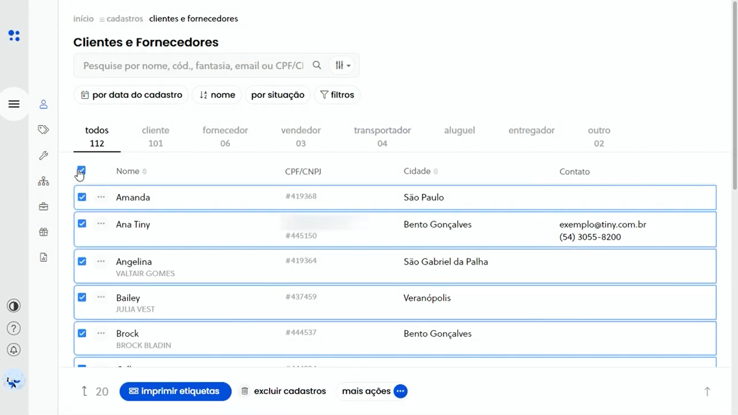Switch to the 'fornecedor' tab
The height and width of the screenshot is (415, 738).
[225, 137]
